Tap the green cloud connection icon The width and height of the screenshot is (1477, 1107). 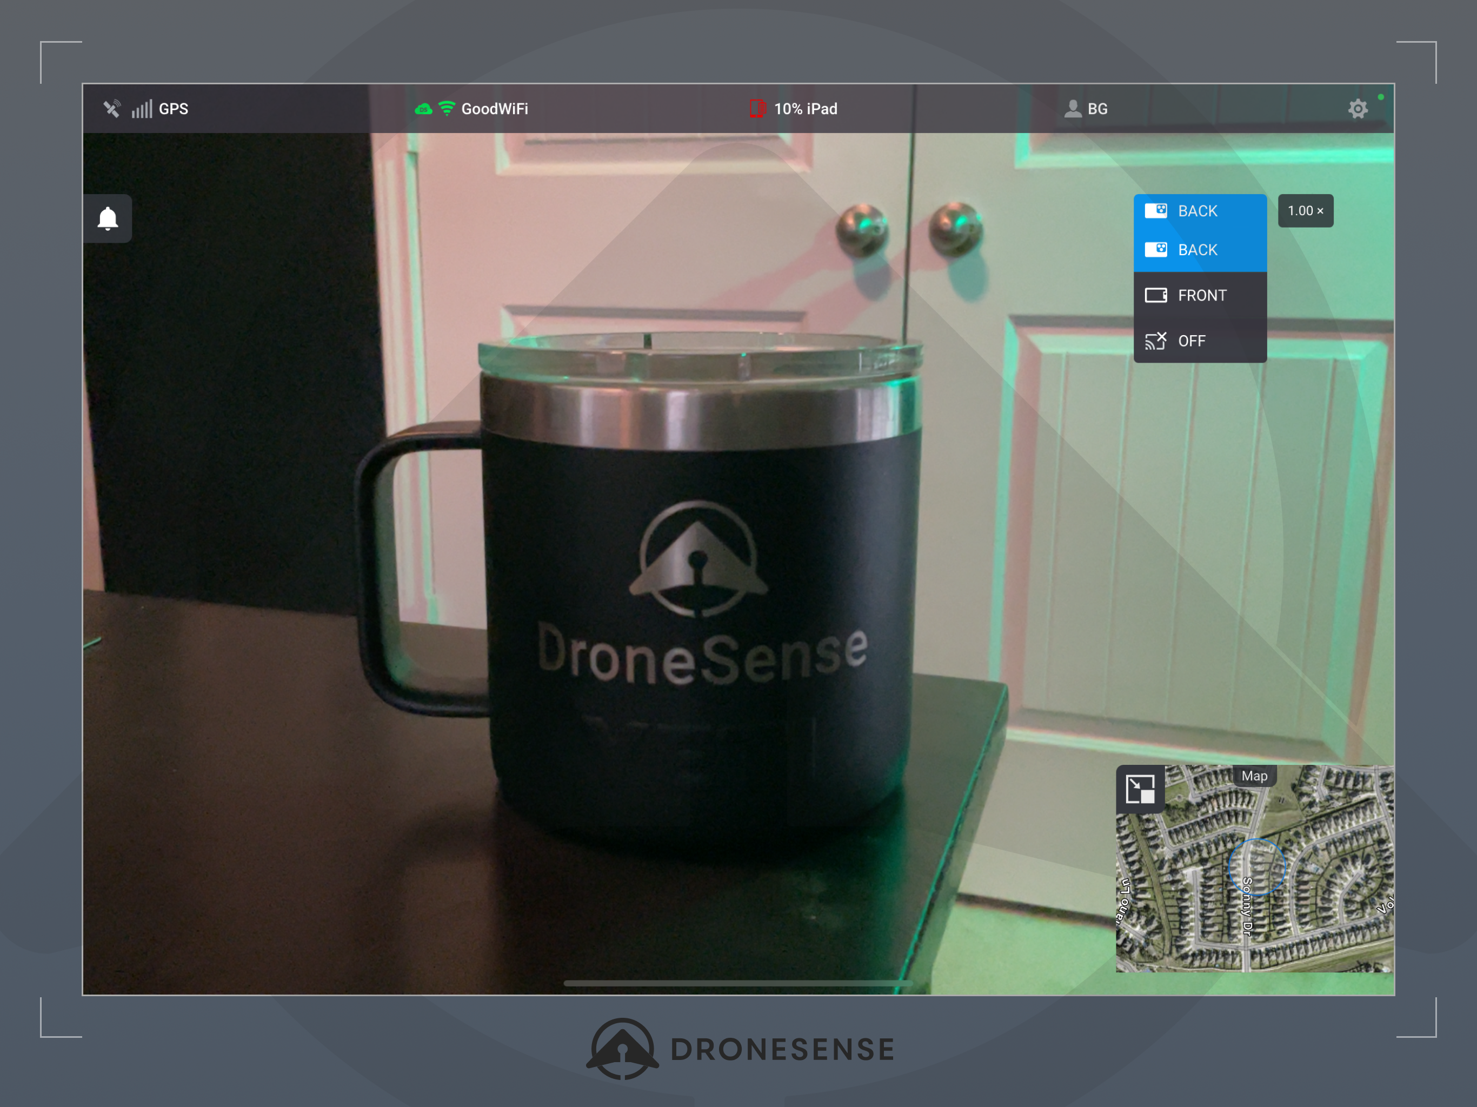(x=423, y=109)
